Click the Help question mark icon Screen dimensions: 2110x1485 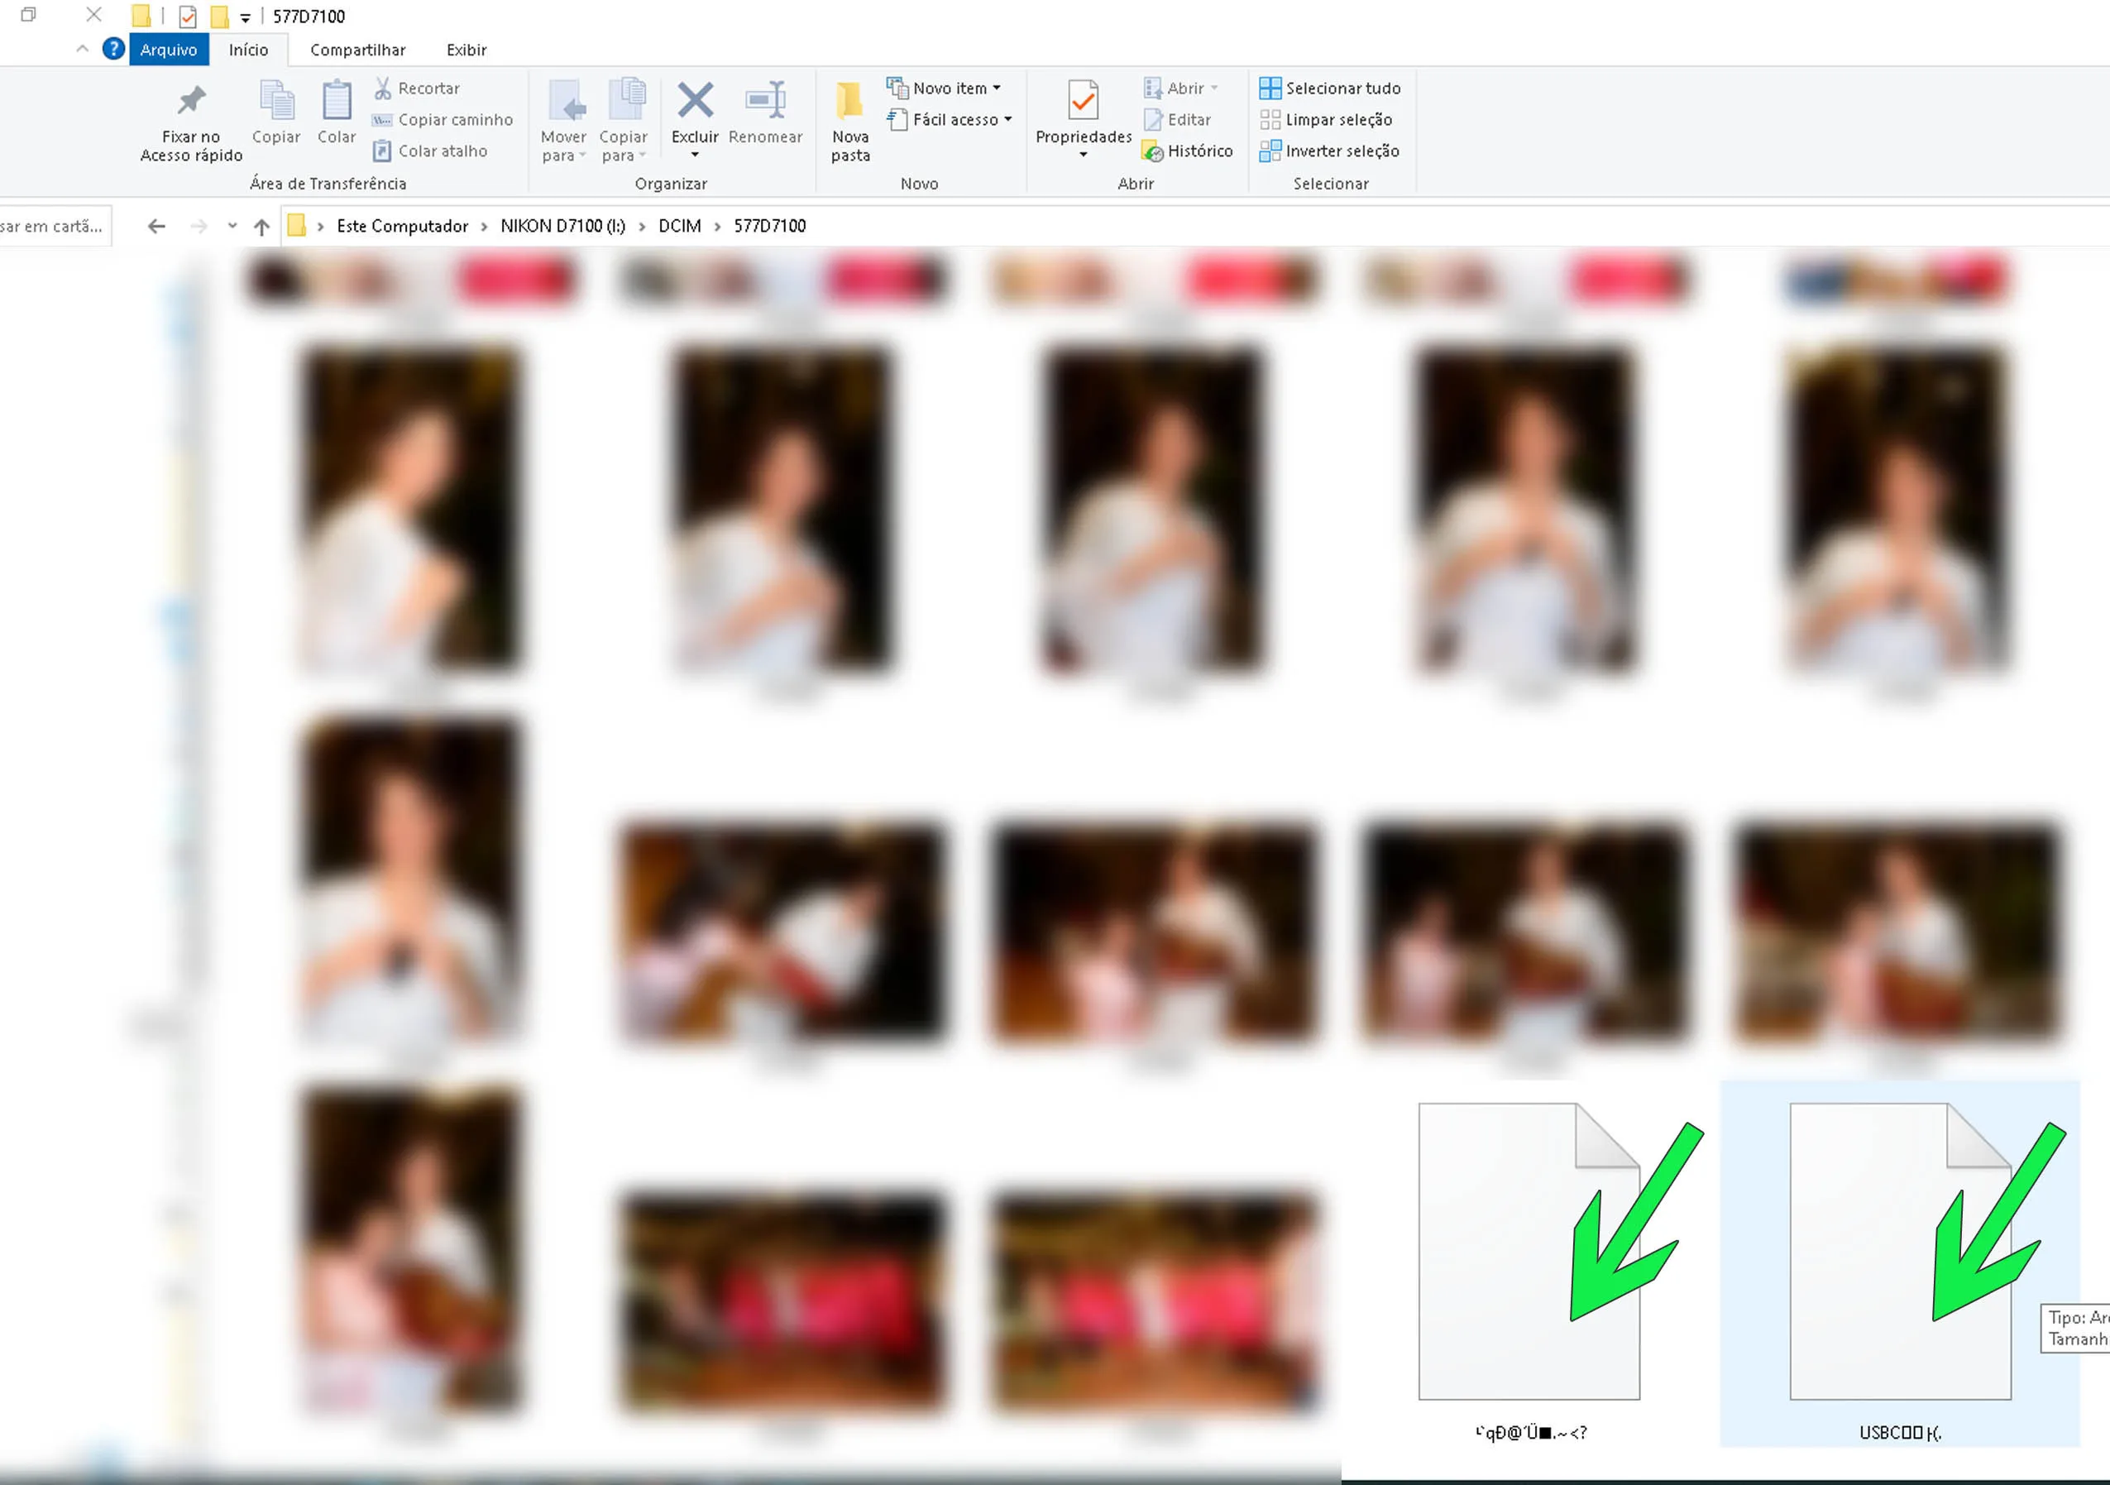tap(113, 49)
